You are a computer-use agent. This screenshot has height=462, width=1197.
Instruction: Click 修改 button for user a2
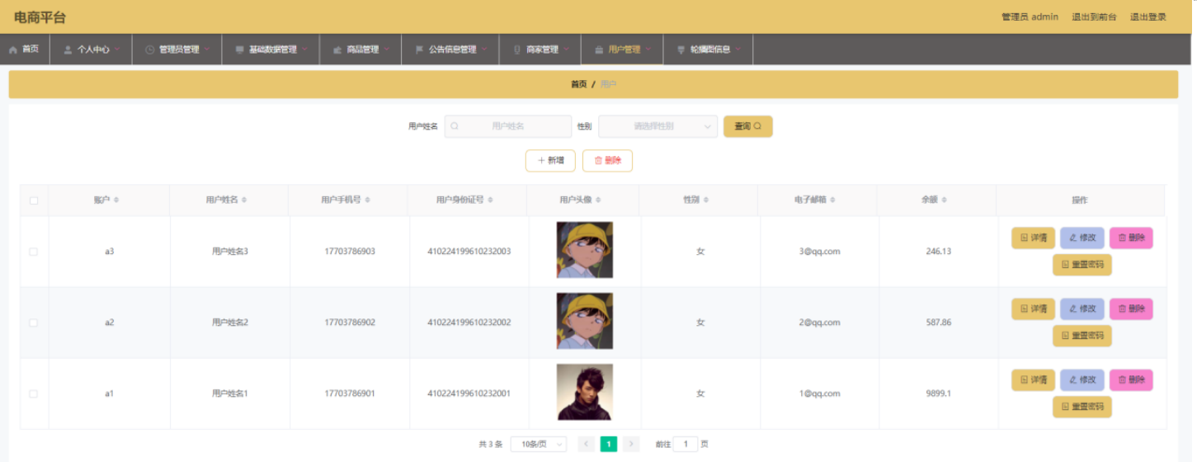click(x=1082, y=309)
